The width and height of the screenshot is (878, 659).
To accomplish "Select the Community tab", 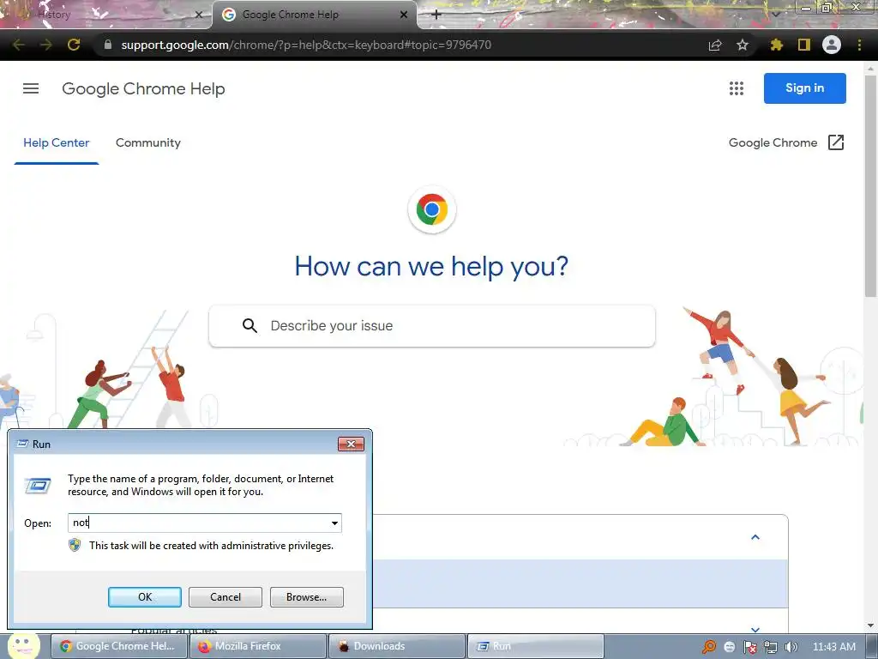I will coord(148,143).
